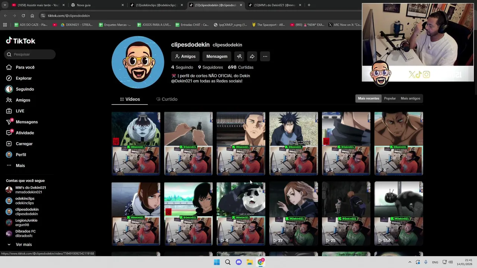
Task: Open the Explorar page
Action: [x=19, y=78]
